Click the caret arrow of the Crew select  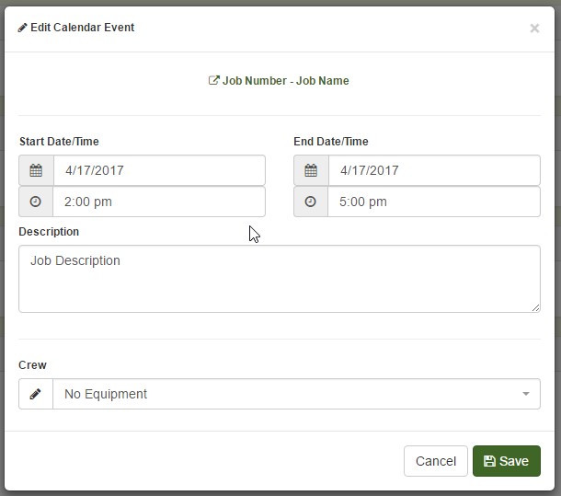pyautogui.click(x=526, y=394)
